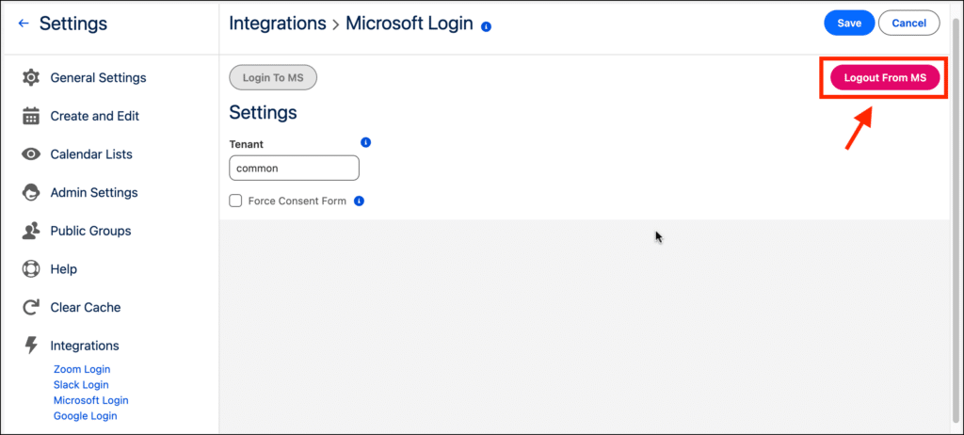
Task: Click the Public Groups people icon
Action: point(31,231)
